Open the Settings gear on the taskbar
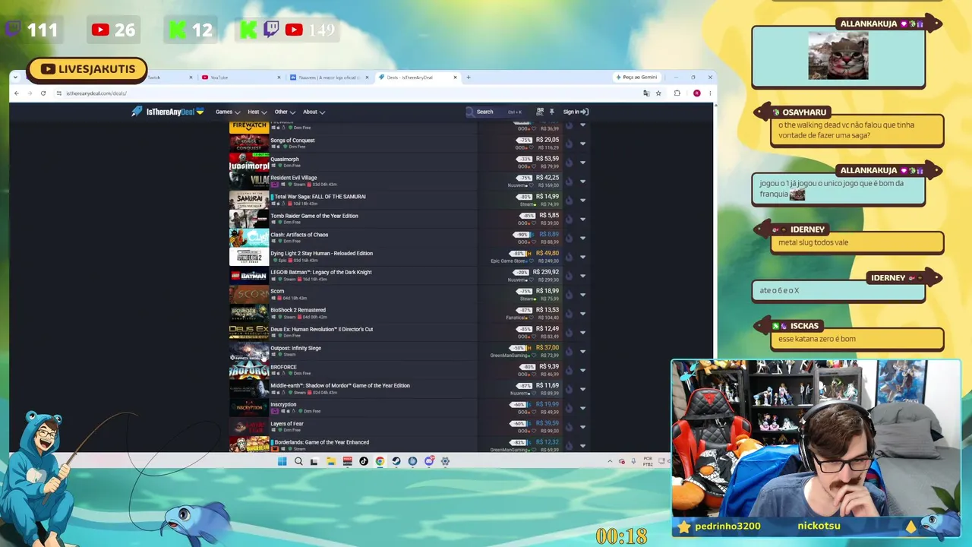This screenshot has width=972, height=547. (445, 461)
